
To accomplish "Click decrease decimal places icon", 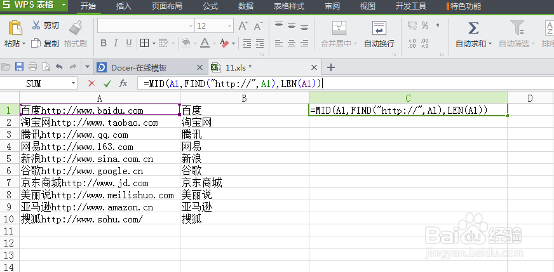I will tap(424, 43).
